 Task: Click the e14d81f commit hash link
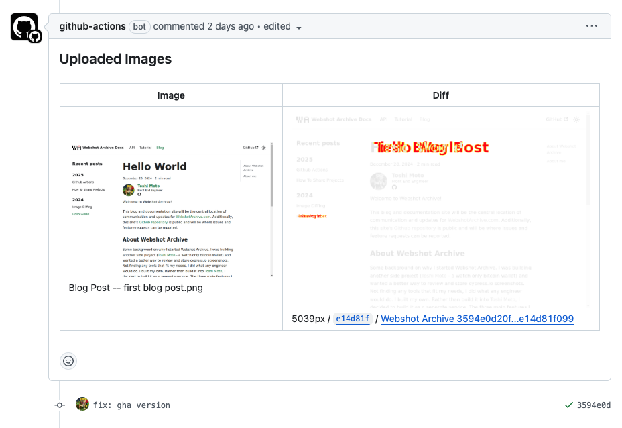point(353,319)
